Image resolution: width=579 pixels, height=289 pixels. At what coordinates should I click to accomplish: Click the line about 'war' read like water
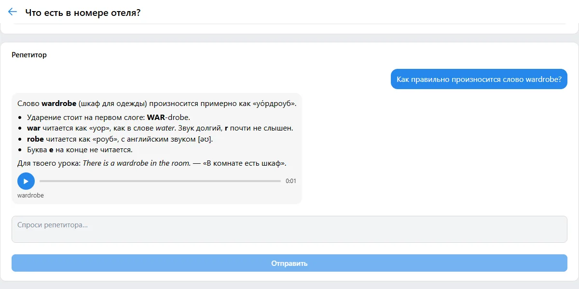pos(160,128)
